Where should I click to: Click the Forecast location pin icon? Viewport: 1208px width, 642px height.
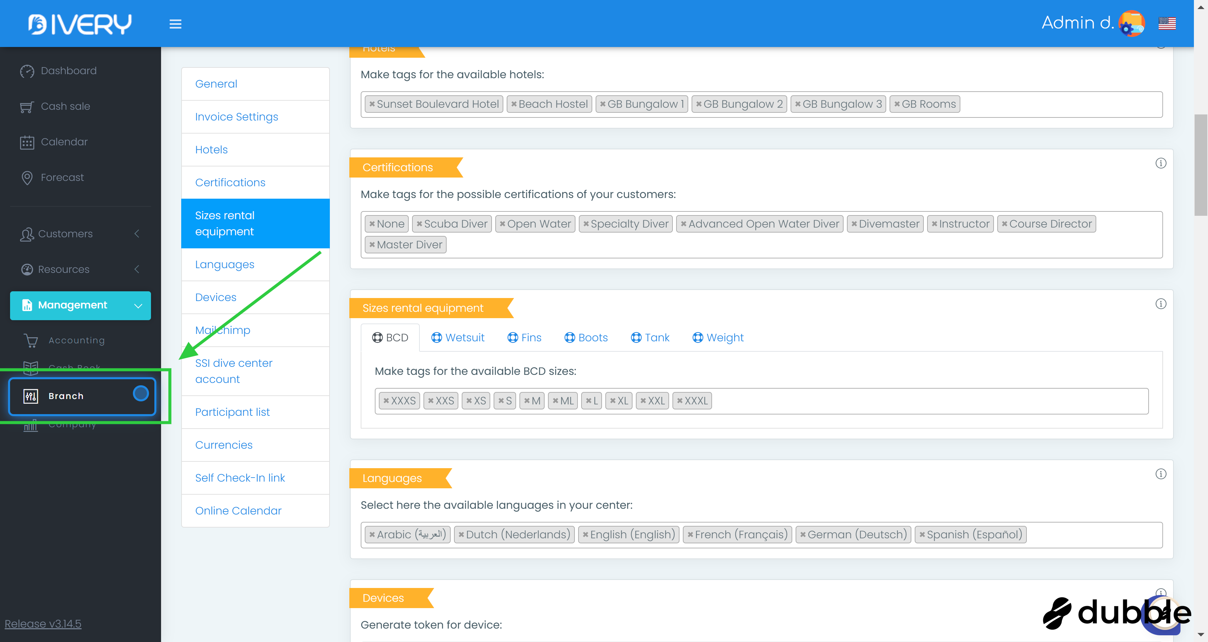pos(27,178)
